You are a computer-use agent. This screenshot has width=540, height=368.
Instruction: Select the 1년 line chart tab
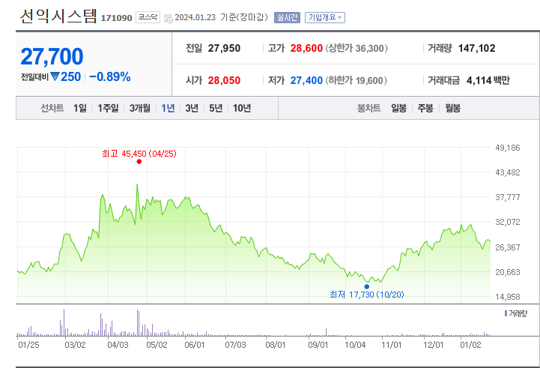coord(168,108)
